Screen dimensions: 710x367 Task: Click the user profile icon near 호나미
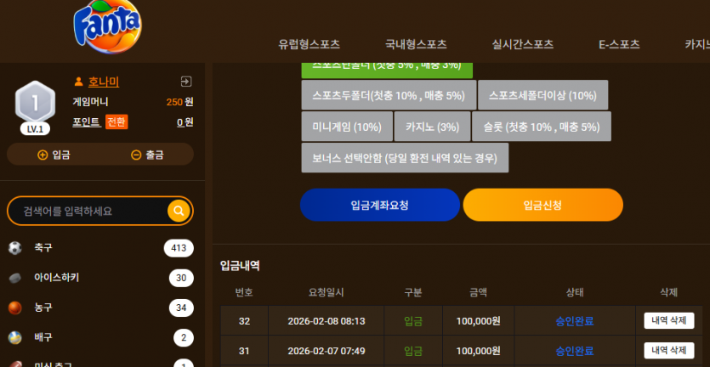(x=78, y=82)
